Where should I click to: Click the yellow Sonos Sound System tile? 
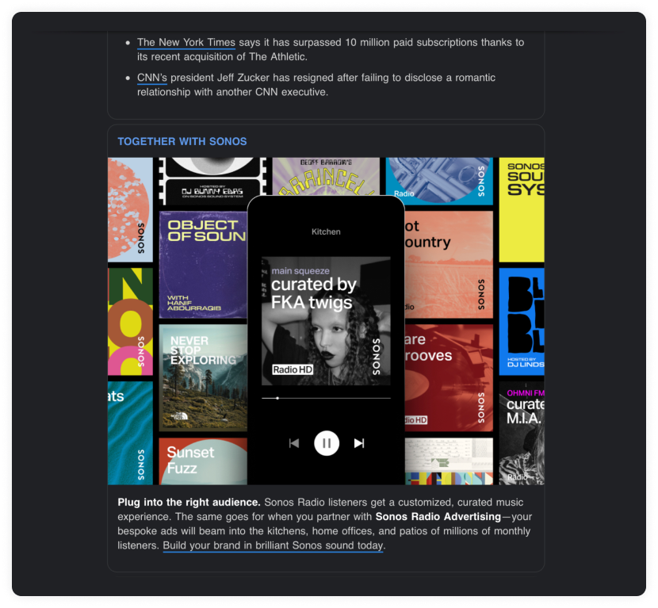point(522,210)
